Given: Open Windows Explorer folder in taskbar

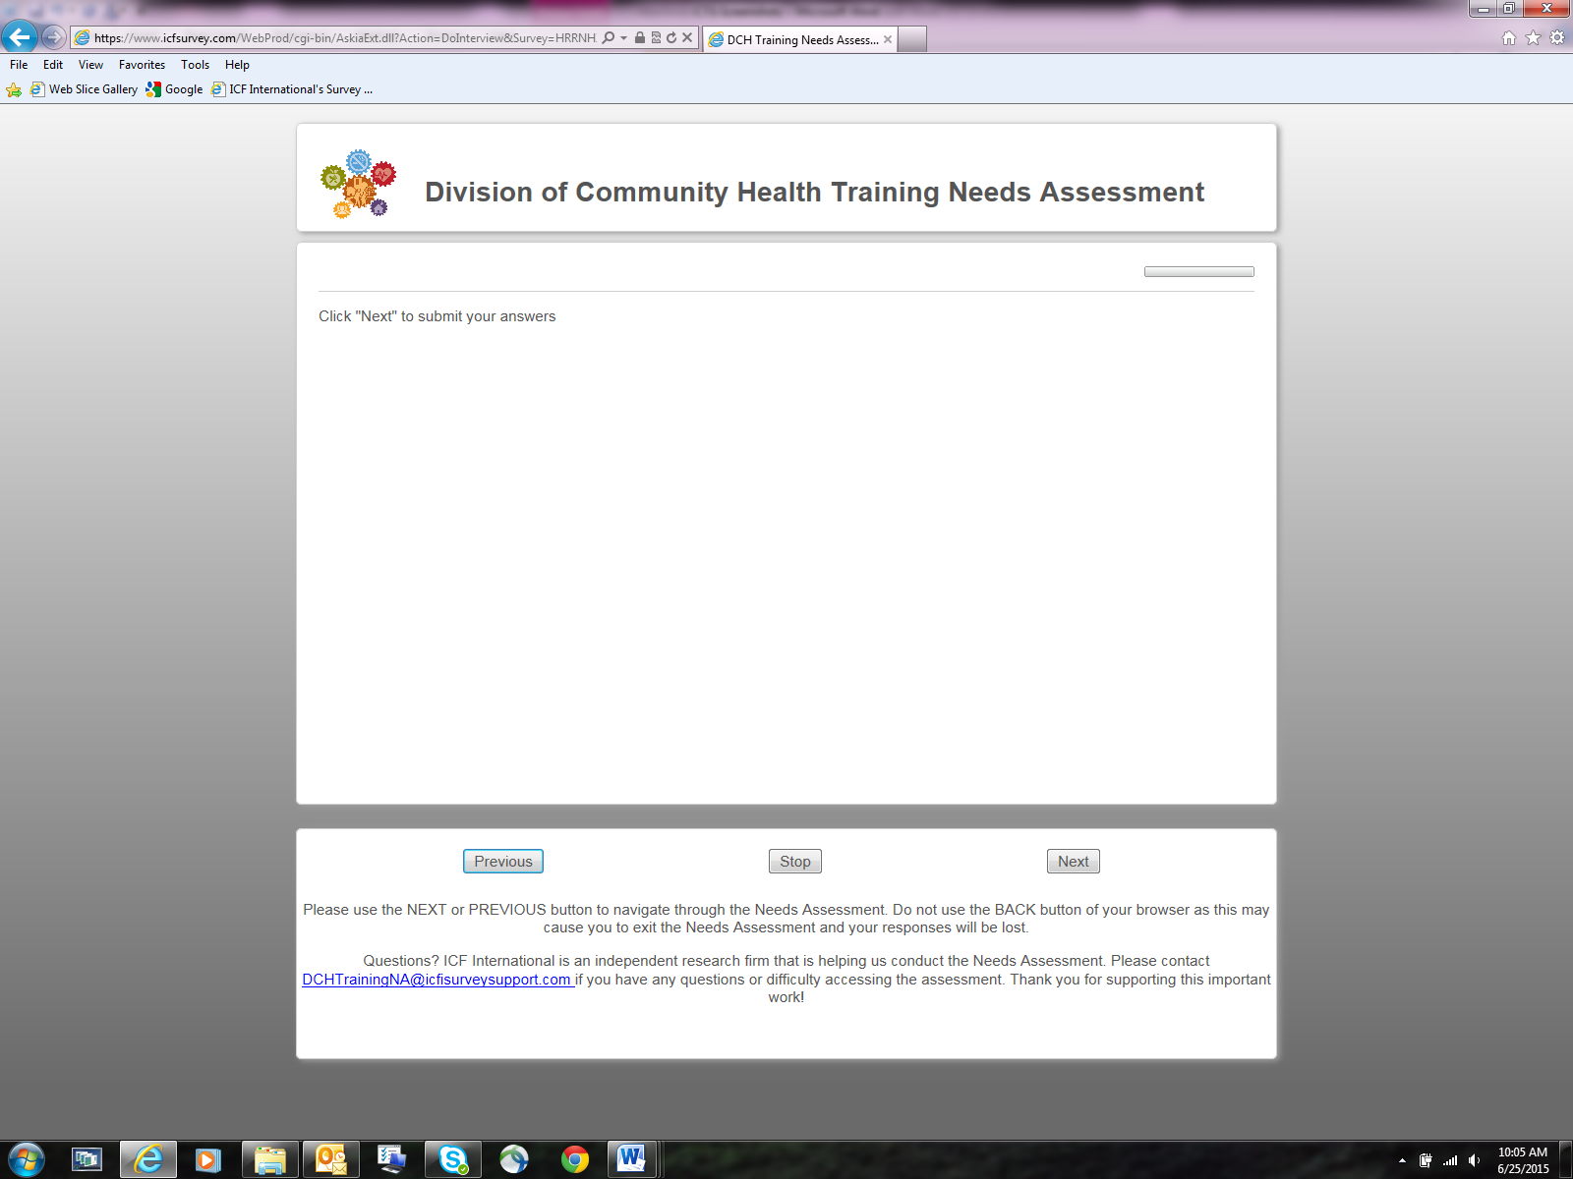Looking at the screenshot, I should pos(269,1160).
